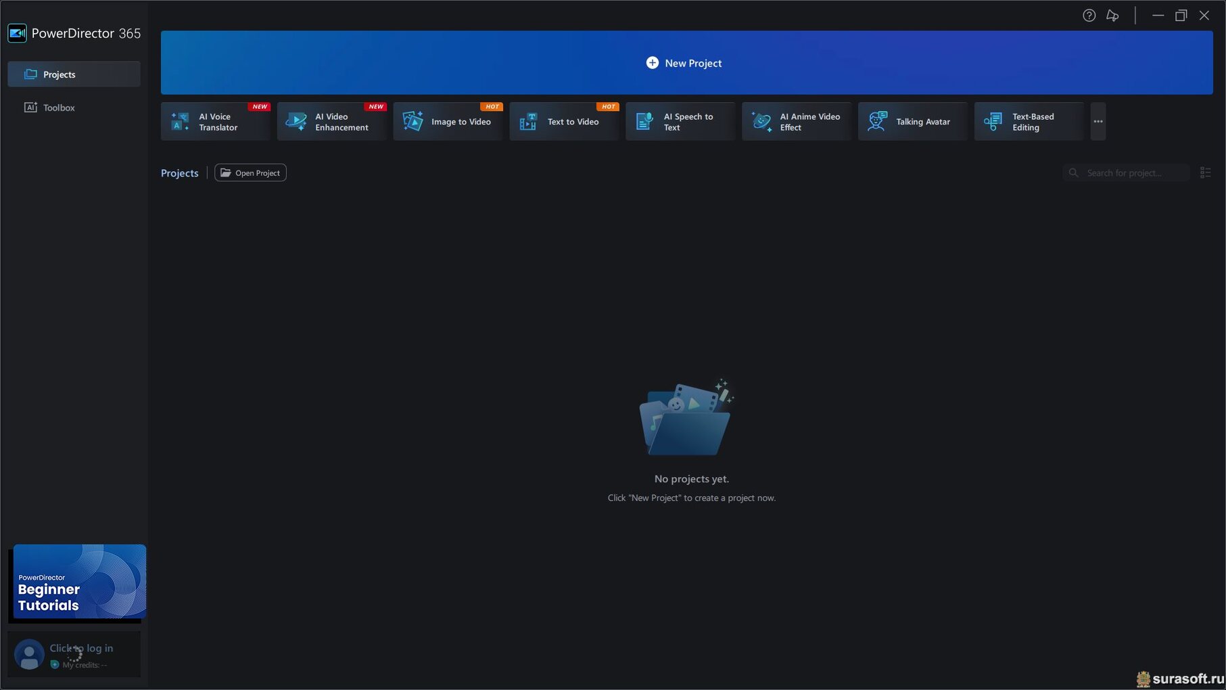This screenshot has height=690, width=1226.
Task: Launch the AI Speech to Text tool
Action: (x=680, y=122)
